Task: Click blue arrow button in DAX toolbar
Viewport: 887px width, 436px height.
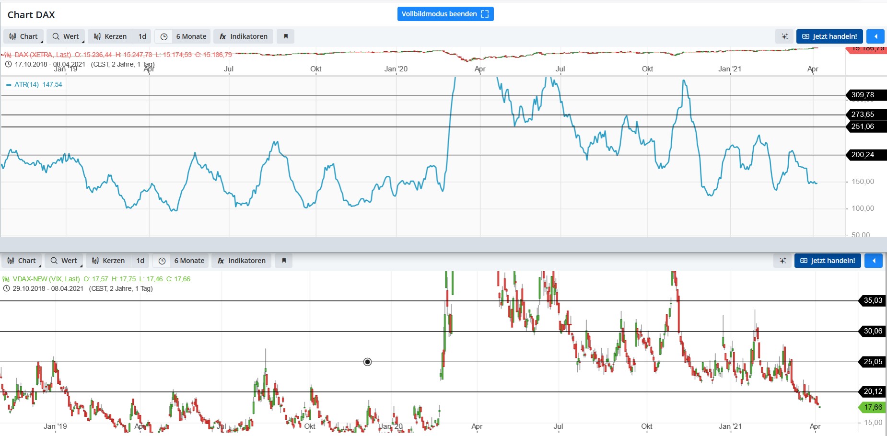Action: click(x=875, y=36)
